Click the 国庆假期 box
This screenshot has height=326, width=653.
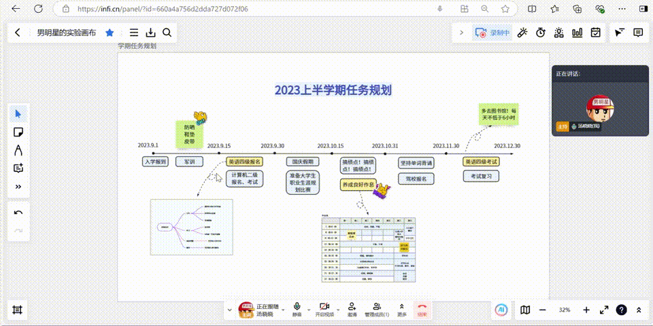pyautogui.click(x=303, y=162)
